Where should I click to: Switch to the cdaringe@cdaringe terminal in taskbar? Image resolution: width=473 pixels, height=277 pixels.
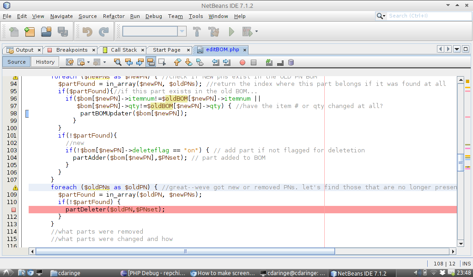[x=293, y=273]
